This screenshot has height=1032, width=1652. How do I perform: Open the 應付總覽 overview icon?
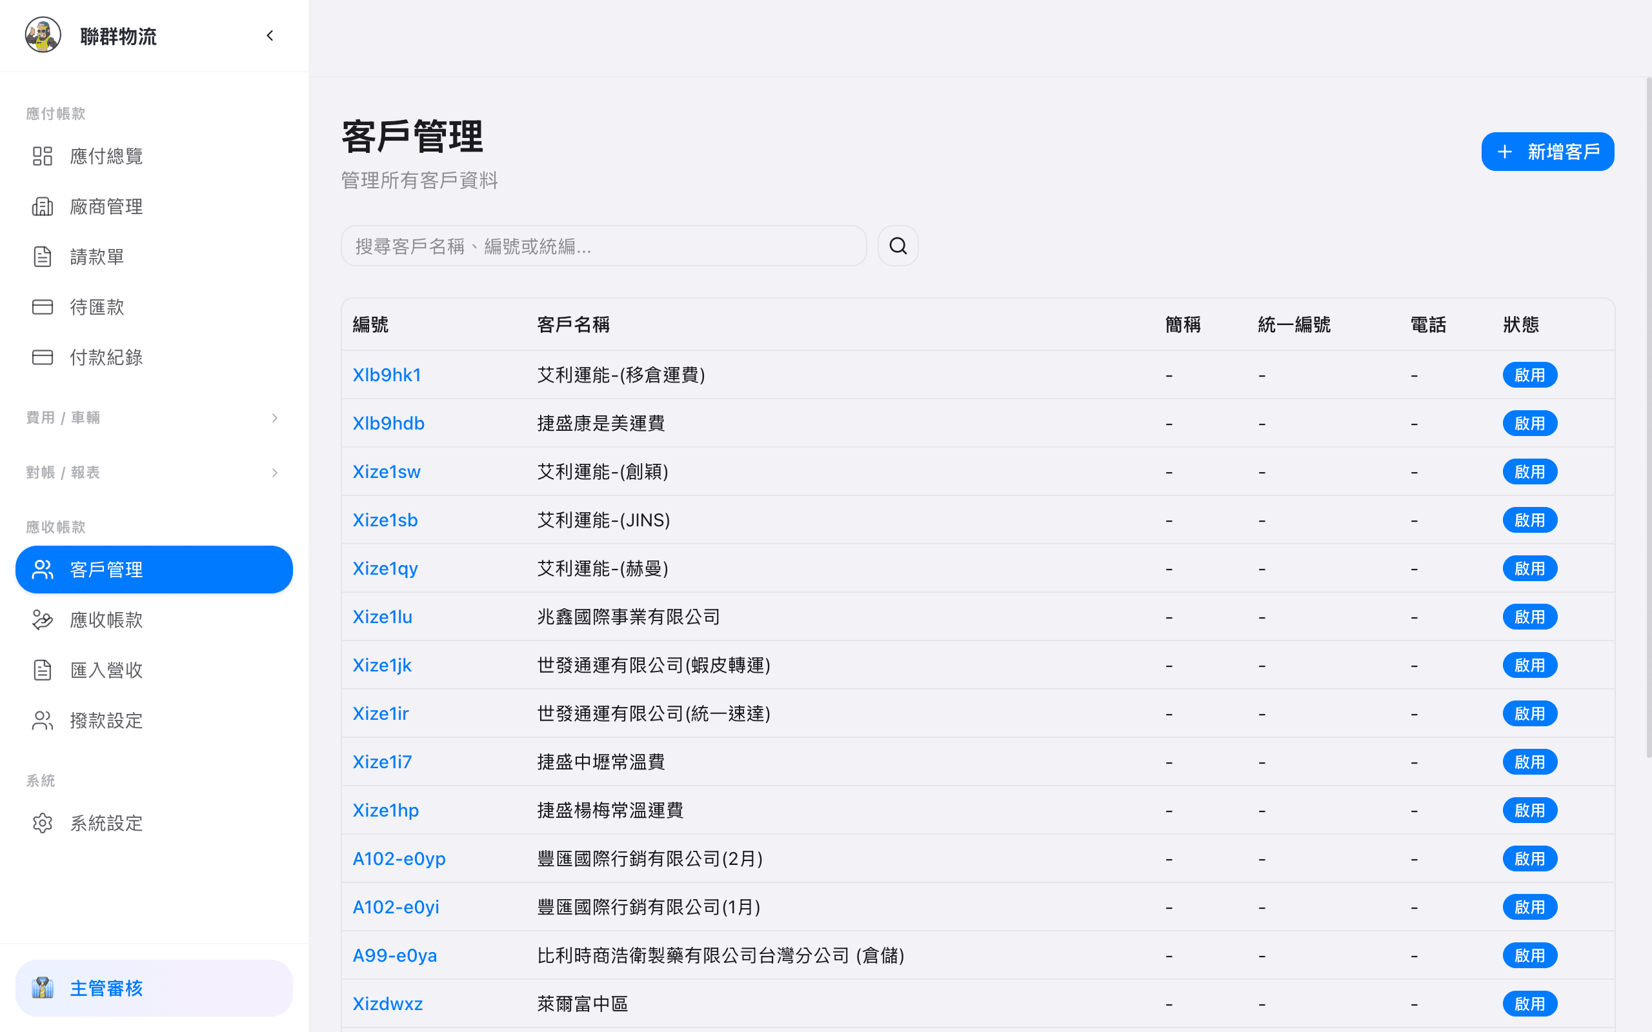click(x=43, y=155)
